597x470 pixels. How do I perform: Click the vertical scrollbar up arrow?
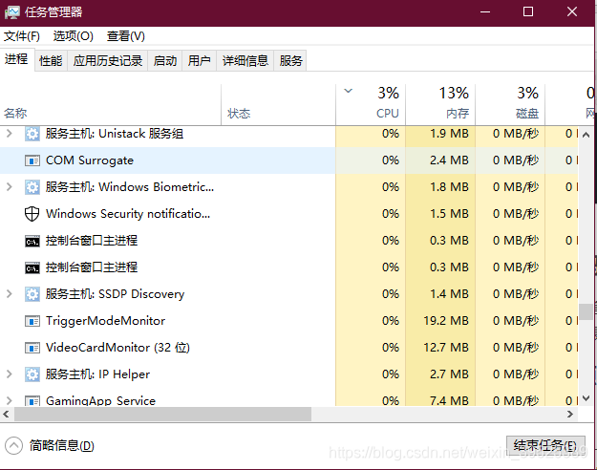[x=586, y=135]
